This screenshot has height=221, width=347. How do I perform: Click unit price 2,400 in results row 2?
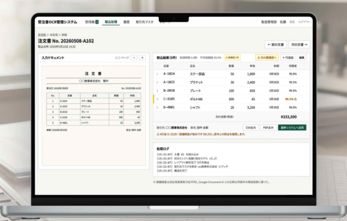pos(251,82)
